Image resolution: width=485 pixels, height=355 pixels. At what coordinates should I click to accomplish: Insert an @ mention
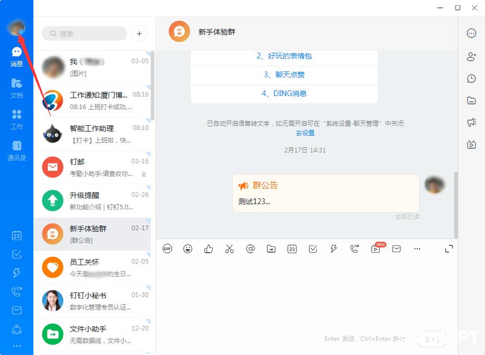(x=250, y=249)
